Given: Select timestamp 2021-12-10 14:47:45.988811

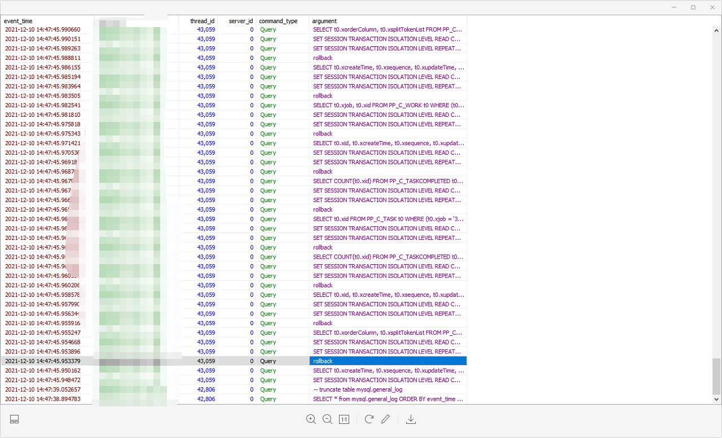Looking at the screenshot, I should [x=43, y=58].
